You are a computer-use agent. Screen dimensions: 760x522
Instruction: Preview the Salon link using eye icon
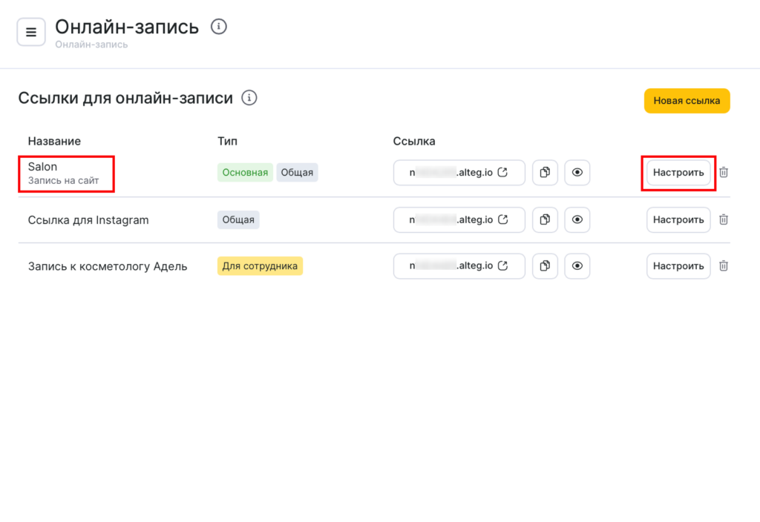(x=577, y=173)
